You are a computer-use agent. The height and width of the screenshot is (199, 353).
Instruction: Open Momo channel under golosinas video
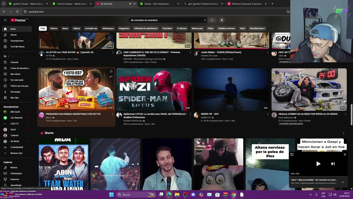[49, 117]
